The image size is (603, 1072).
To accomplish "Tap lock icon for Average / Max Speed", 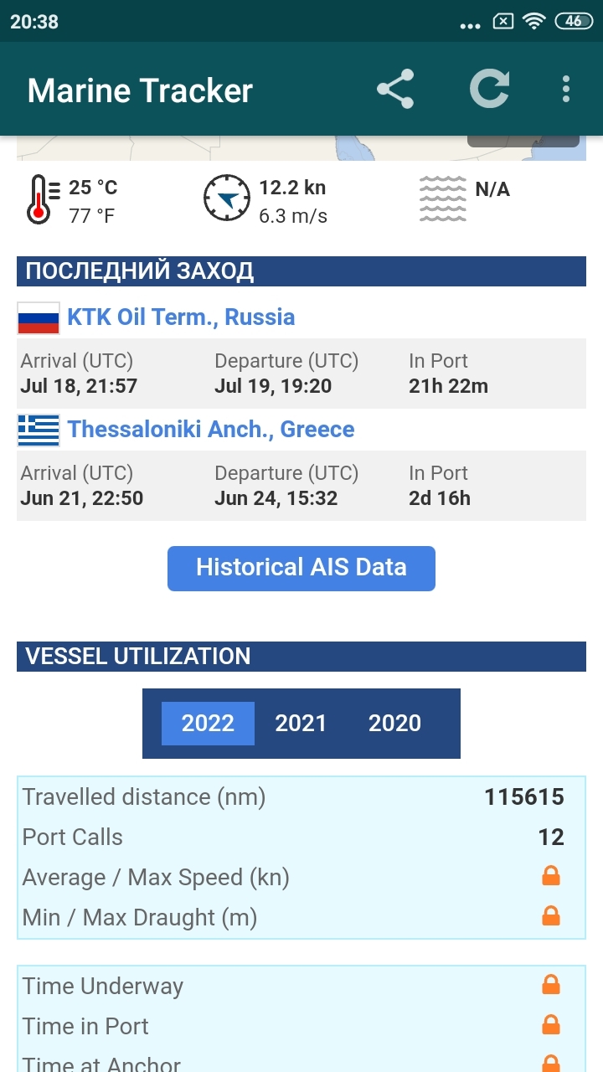I will 551,877.
